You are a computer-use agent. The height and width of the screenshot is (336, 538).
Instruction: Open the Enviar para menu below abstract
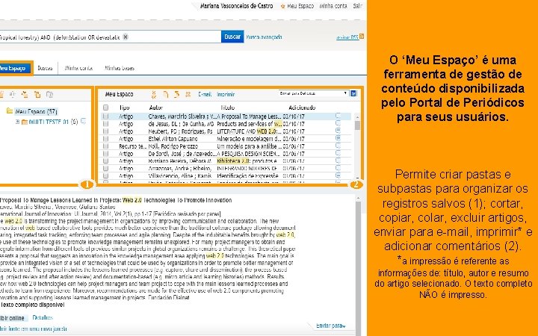pos(331,326)
